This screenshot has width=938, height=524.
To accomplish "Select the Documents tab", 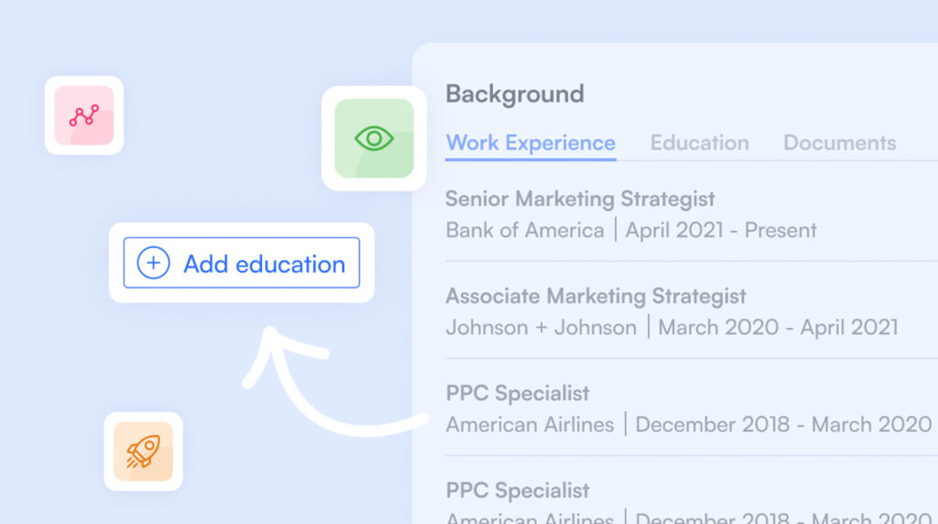I will 839,143.
